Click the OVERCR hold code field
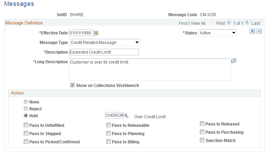The image size is (267, 154). pyautogui.click(x=114, y=115)
